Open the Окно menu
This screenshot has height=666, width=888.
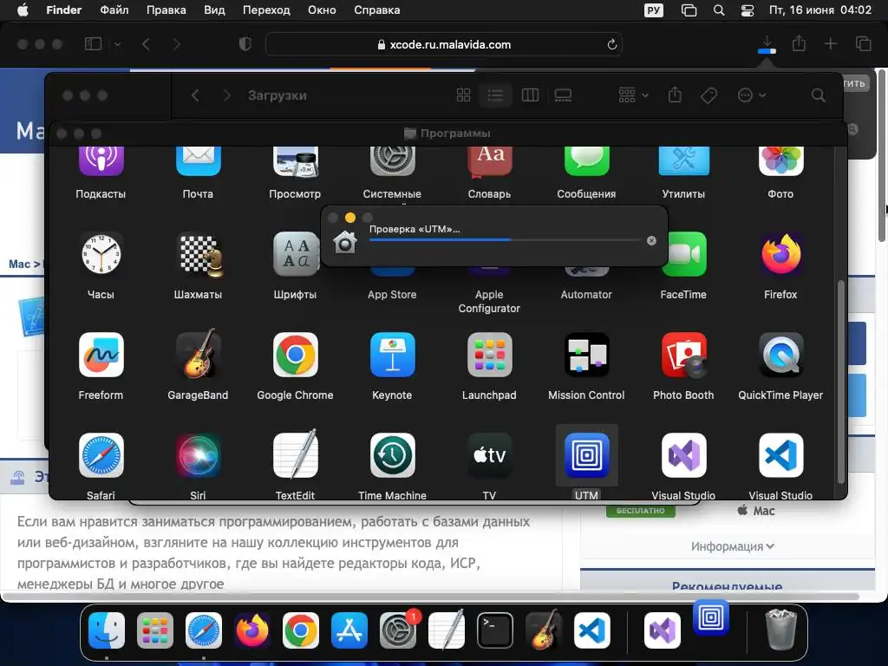pos(322,10)
